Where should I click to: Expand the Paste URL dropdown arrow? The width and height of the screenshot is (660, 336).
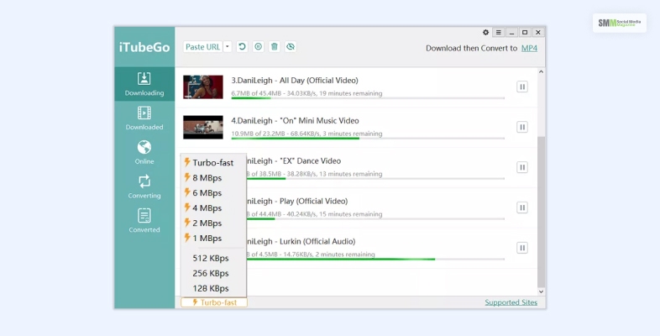click(228, 47)
